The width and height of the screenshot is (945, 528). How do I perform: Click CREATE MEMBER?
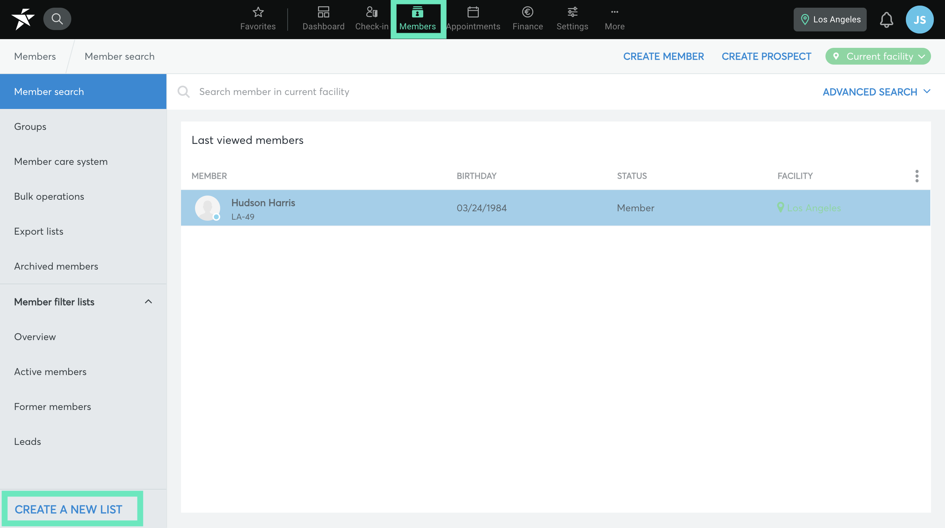(663, 56)
